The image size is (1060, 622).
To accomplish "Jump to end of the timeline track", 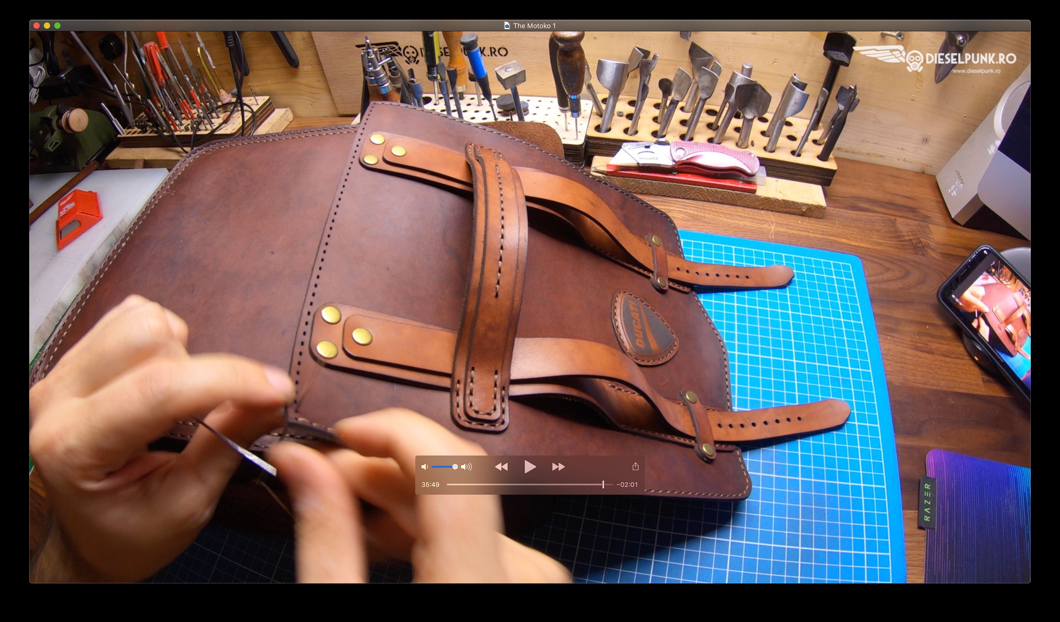I will click(612, 485).
